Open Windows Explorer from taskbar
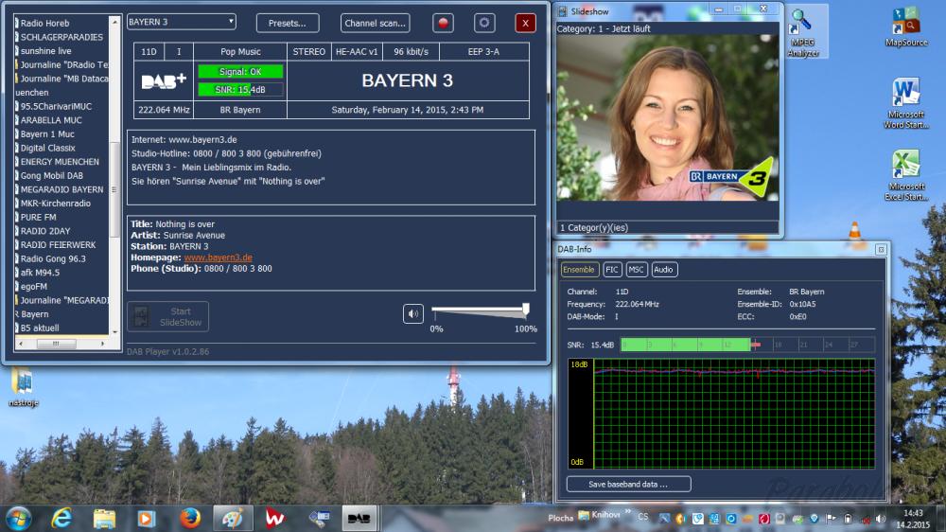 pyautogui.click(x=104, y=519)
